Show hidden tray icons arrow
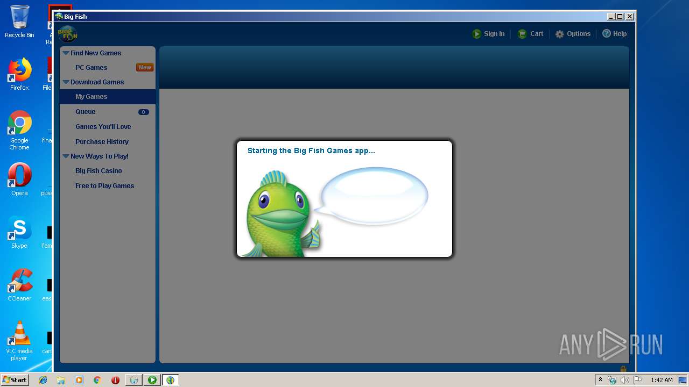689x387 pixels. 600,379
